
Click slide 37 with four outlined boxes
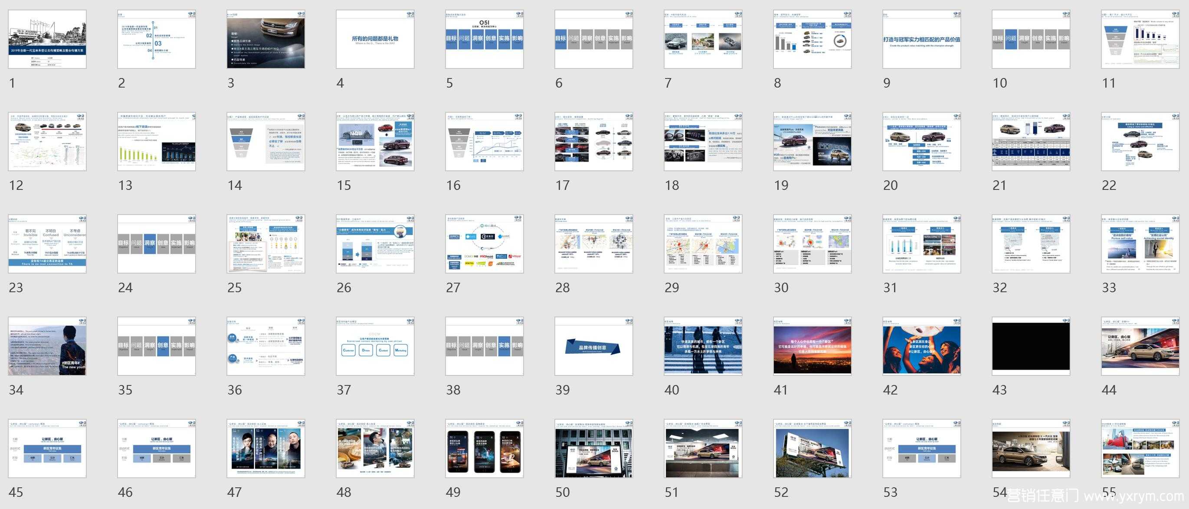pyautogui.click(x=375, y=346)
